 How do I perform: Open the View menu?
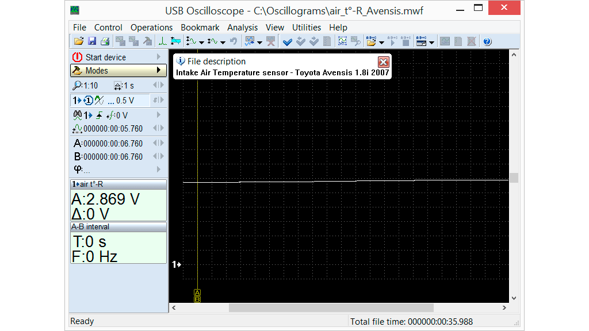275,28
